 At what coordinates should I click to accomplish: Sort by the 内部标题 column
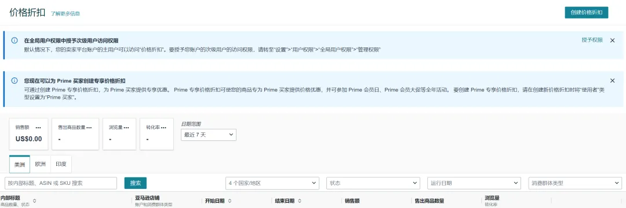(34, 201)
